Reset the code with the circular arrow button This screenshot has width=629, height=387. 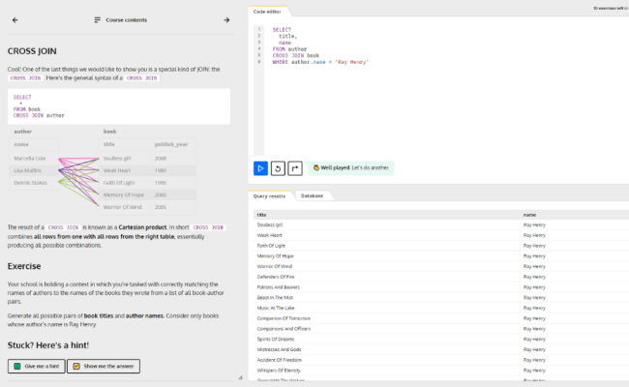[x=278, y=168]
